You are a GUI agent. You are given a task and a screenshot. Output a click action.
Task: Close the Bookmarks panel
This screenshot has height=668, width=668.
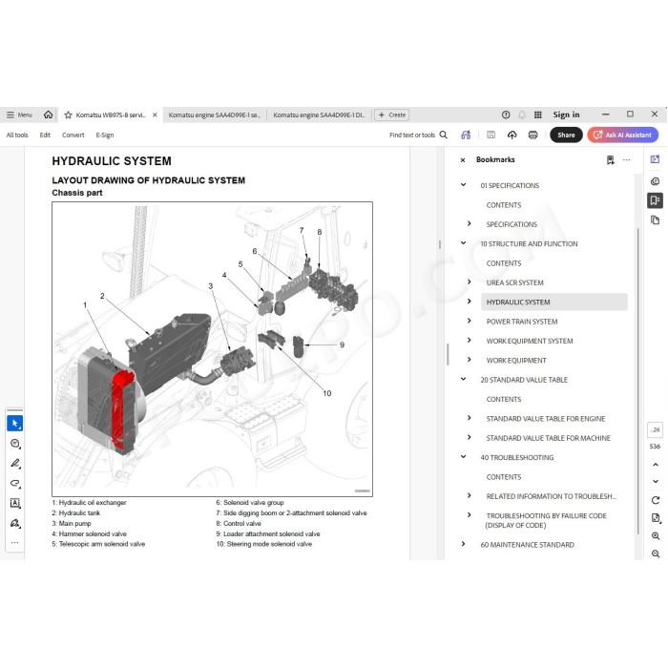tap(463, 160)
